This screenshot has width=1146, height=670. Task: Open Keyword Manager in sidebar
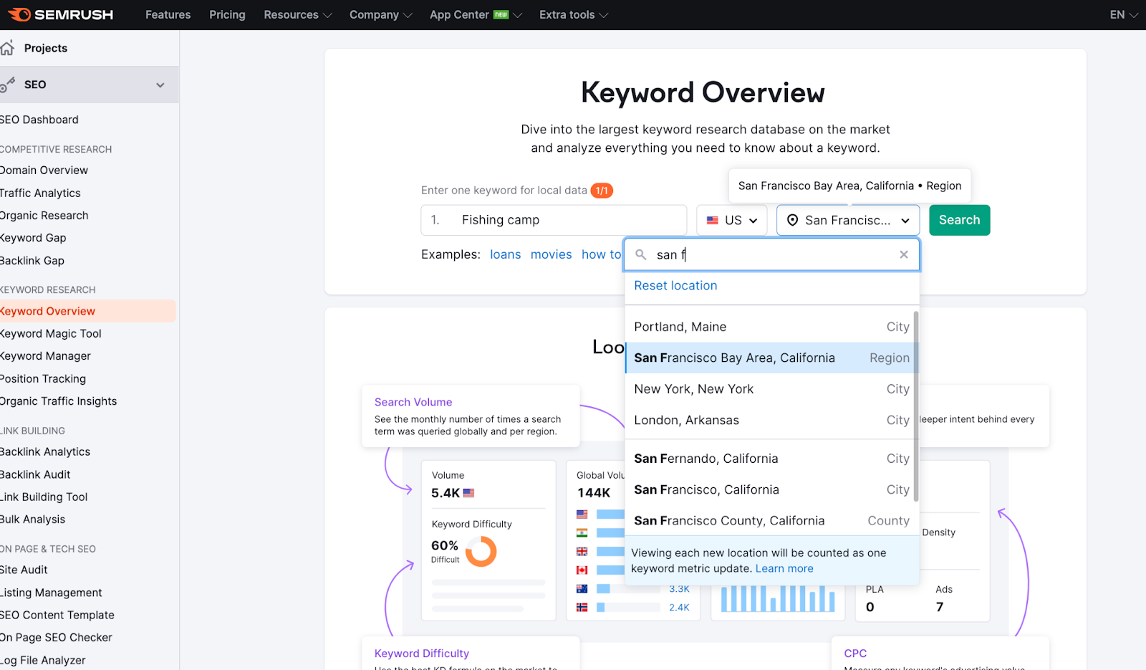click(x=45, y=356)
